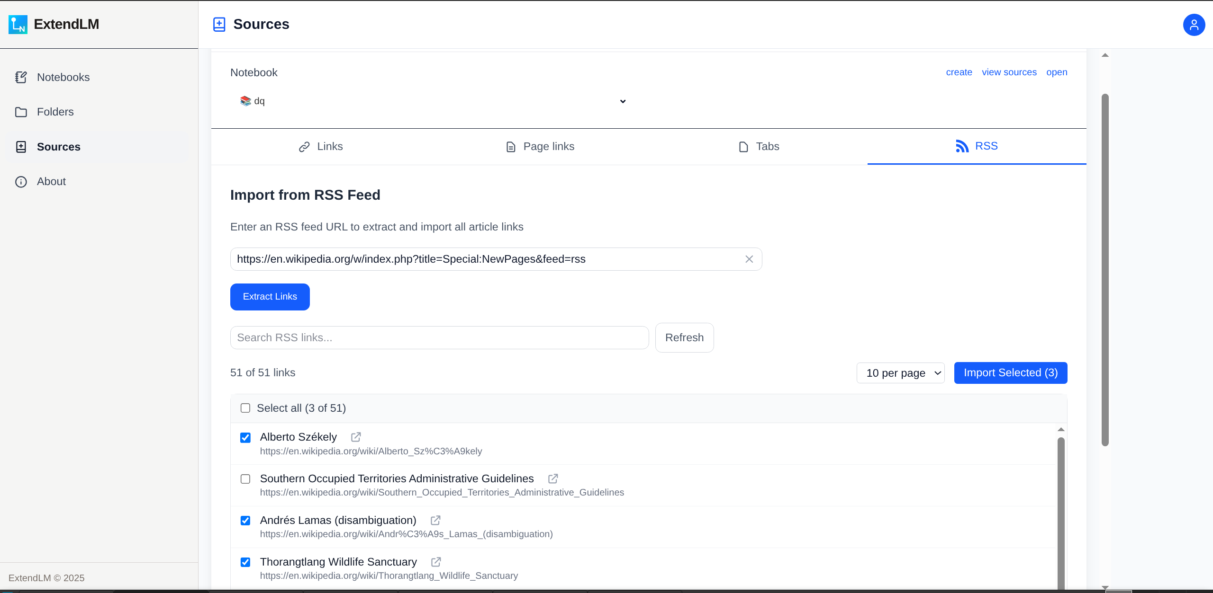Click the Alberto Székely Wikipedia URL text
The image size is (1213, 593).
point(371,451)
